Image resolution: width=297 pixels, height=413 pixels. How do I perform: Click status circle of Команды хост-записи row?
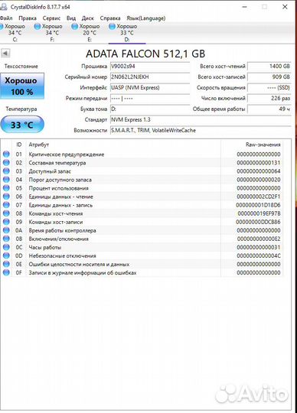point(6,222)
